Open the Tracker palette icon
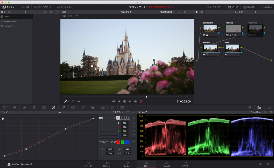 click(x=83, y=107)
